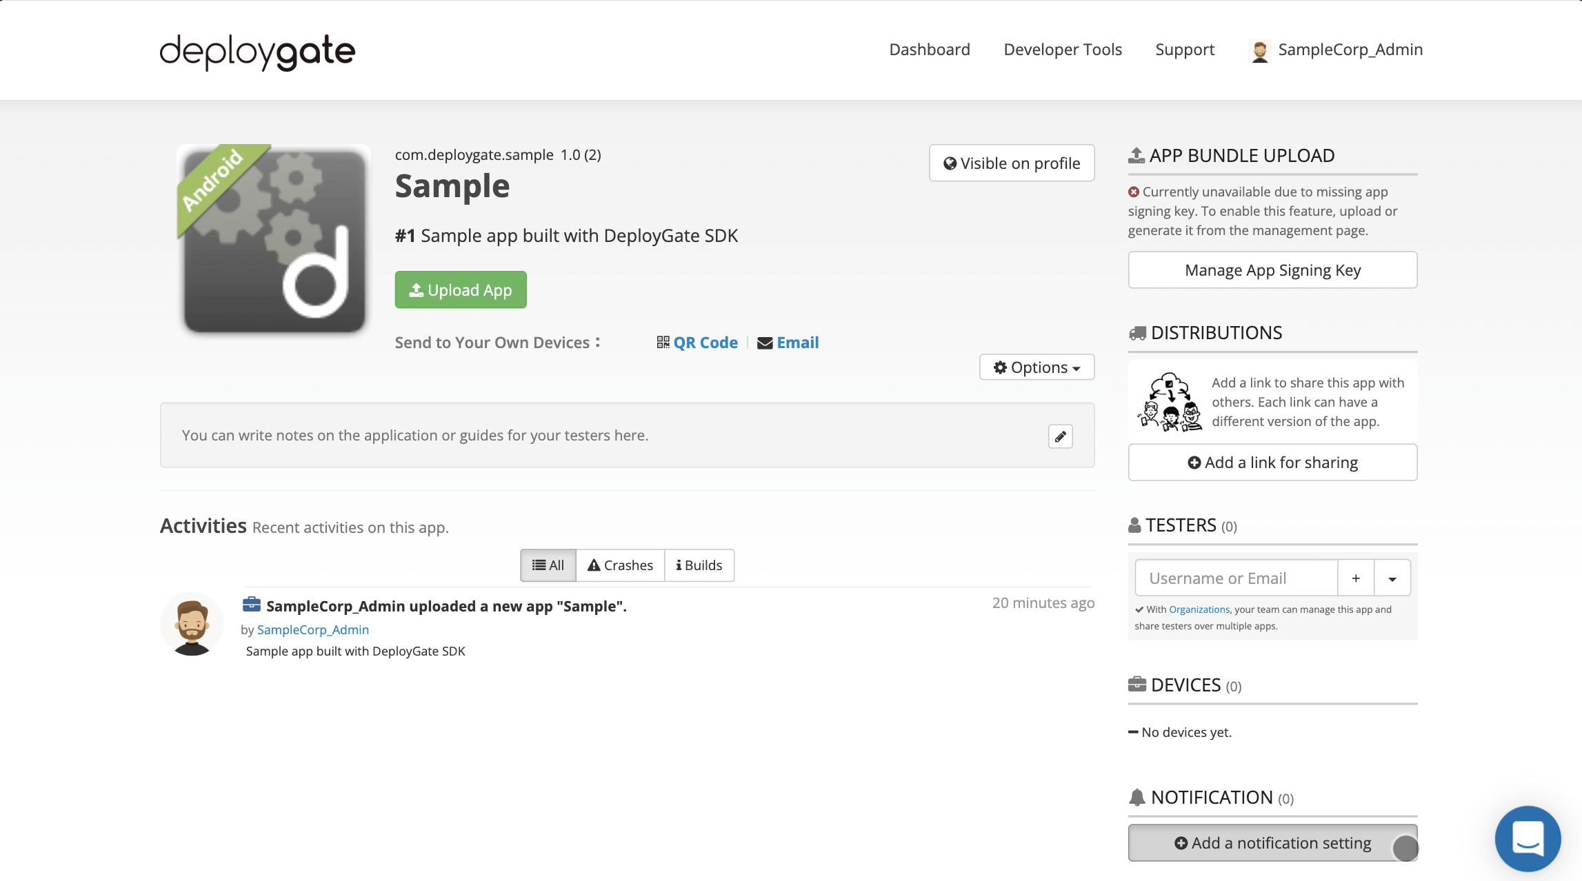Viewport: 1582px width, 881px height.
Task: Click the SampleCorp_Admin avatar in header
Action: [1259, 51]
